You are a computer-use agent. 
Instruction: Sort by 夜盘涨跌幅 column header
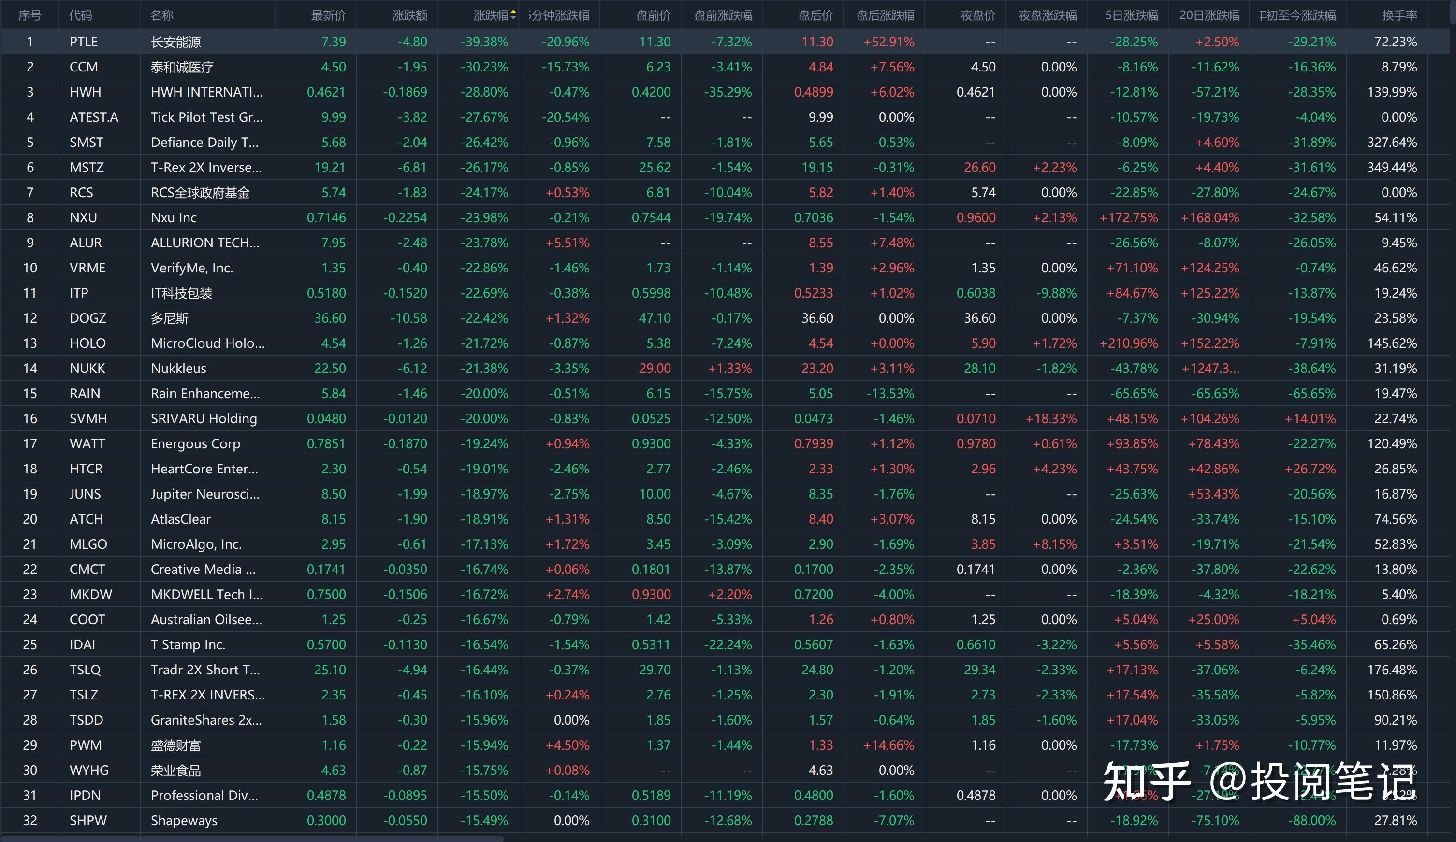click(x=1048, y=15)
